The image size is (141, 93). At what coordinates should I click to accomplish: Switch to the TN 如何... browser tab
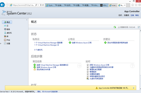[68, 5]
